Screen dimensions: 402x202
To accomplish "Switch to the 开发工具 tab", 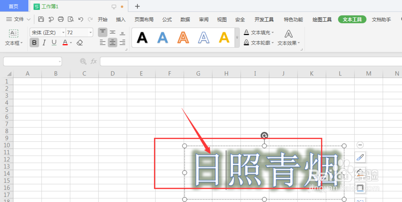I will [x=264, y=19].
